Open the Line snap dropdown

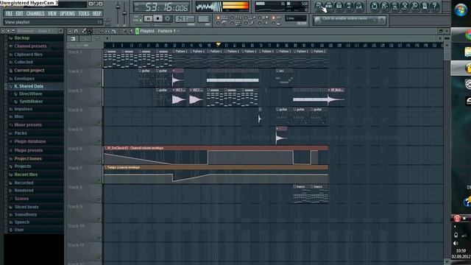click(x=296, y=18)
